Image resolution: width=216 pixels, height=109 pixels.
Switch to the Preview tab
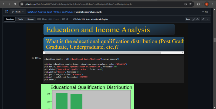pos(10,19)
